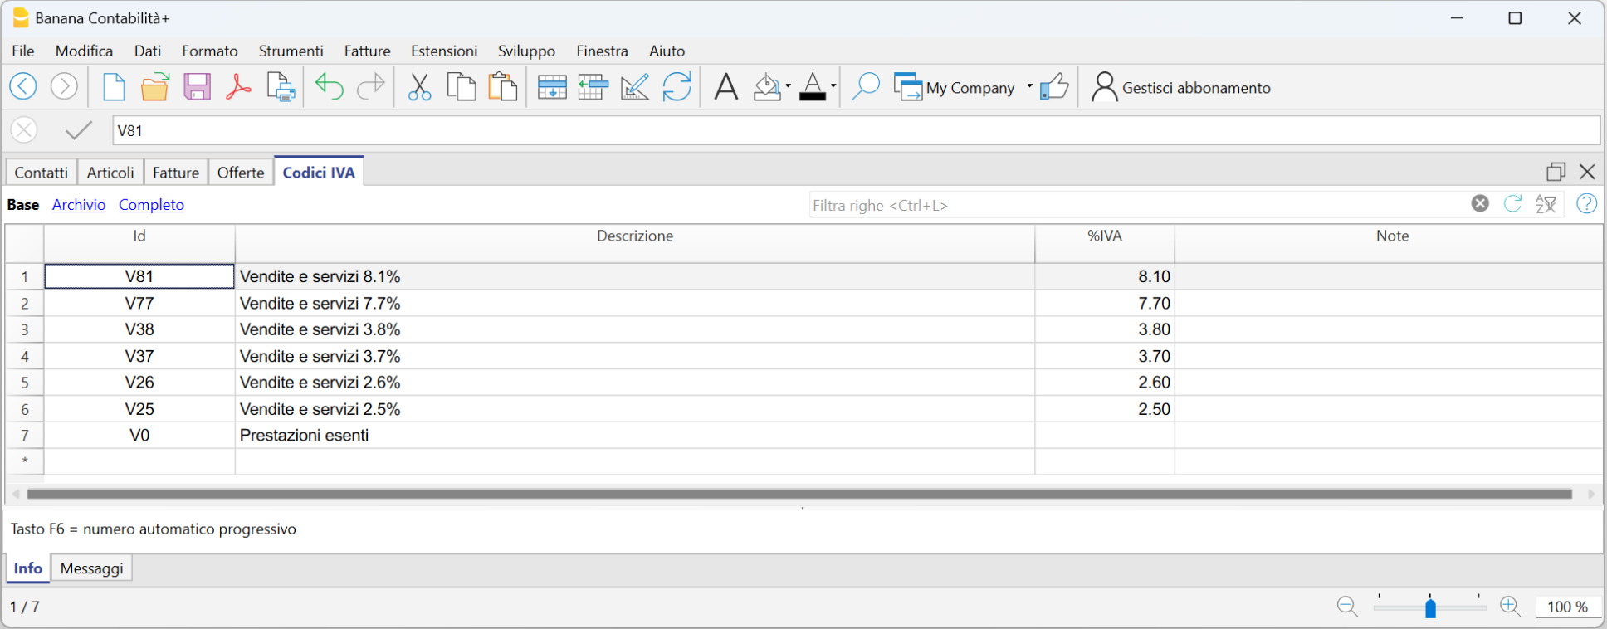This screenshot has height=629, width=1607.
Task: Open the My Company dropdown arrow
Action: click(1029, 86)
